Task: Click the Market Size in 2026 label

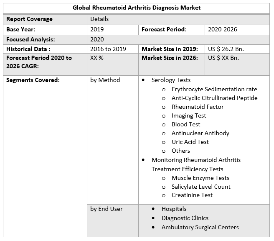Action: click(170, 58)
